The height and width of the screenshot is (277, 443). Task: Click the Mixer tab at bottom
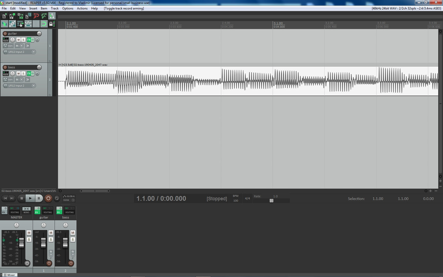coord(9,275)
